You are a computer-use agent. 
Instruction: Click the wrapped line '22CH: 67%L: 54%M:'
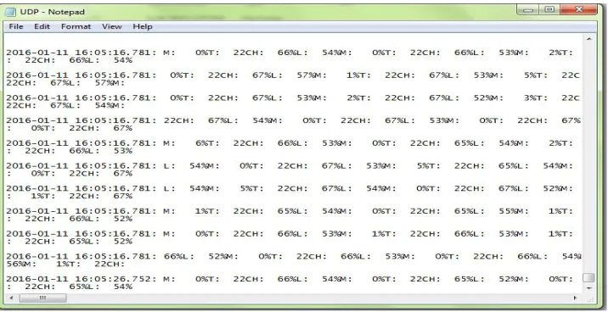[65, 105]
